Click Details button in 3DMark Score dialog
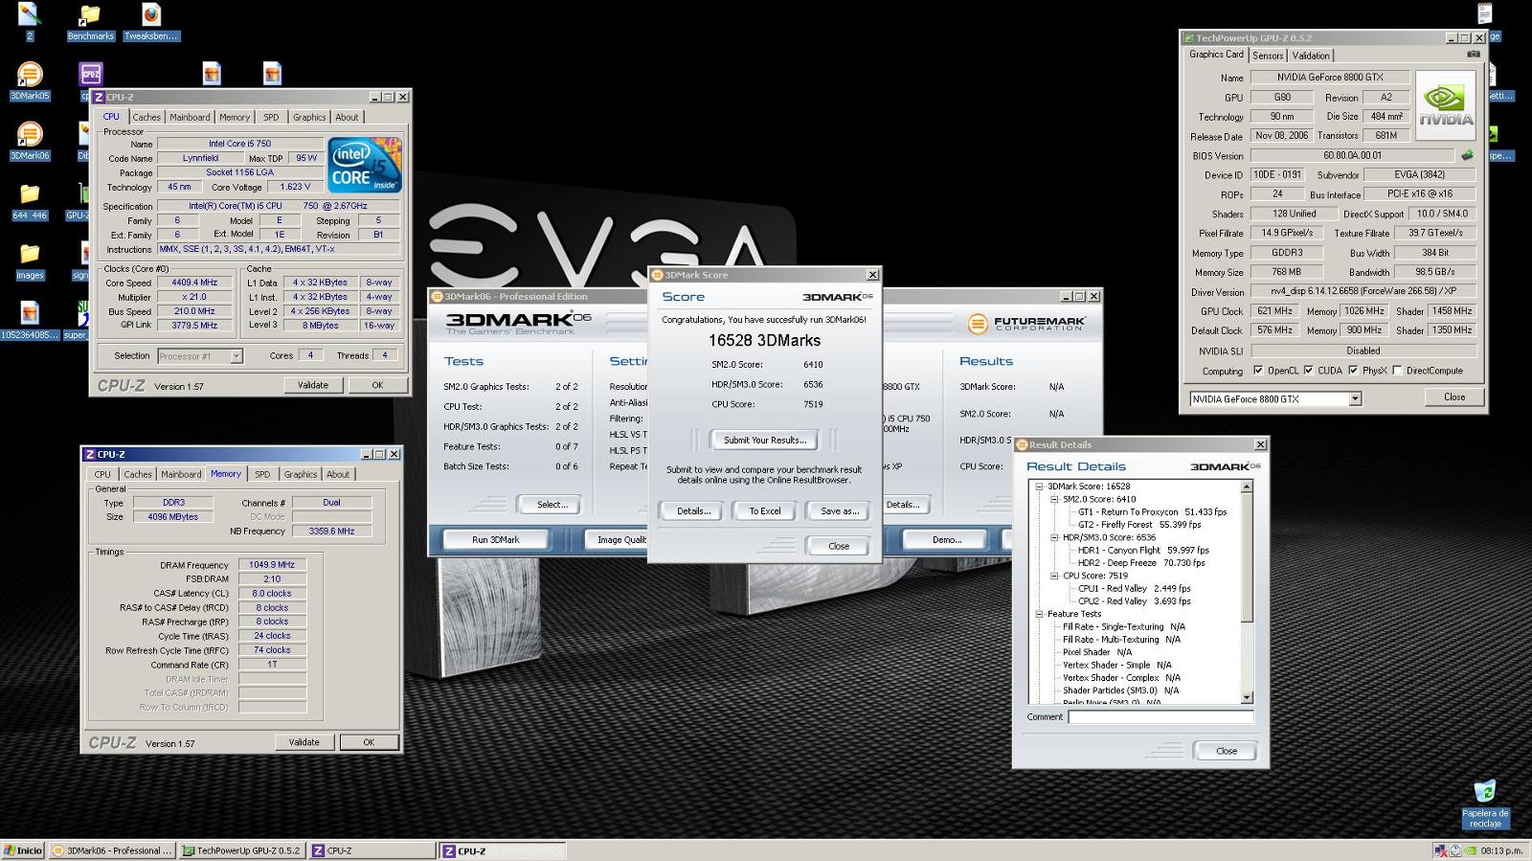The height and width of the screenshot is (861, 1532). coord(693,510)
